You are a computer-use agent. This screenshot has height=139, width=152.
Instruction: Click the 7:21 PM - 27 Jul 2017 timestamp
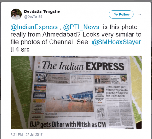point(27,135)
